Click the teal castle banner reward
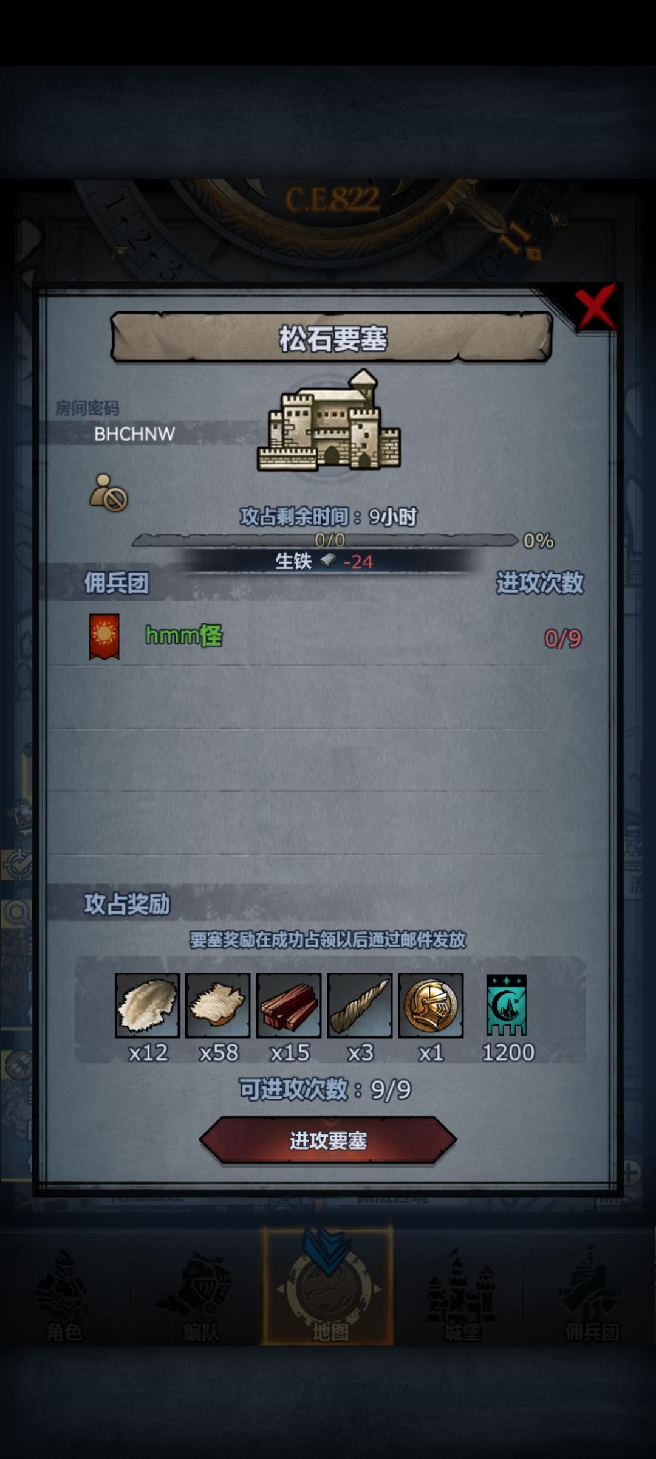The height and width of the screenshot is (1459, 656). tap(507, 1005)
